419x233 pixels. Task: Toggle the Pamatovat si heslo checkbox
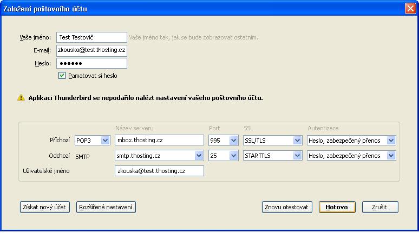(62, 76)
